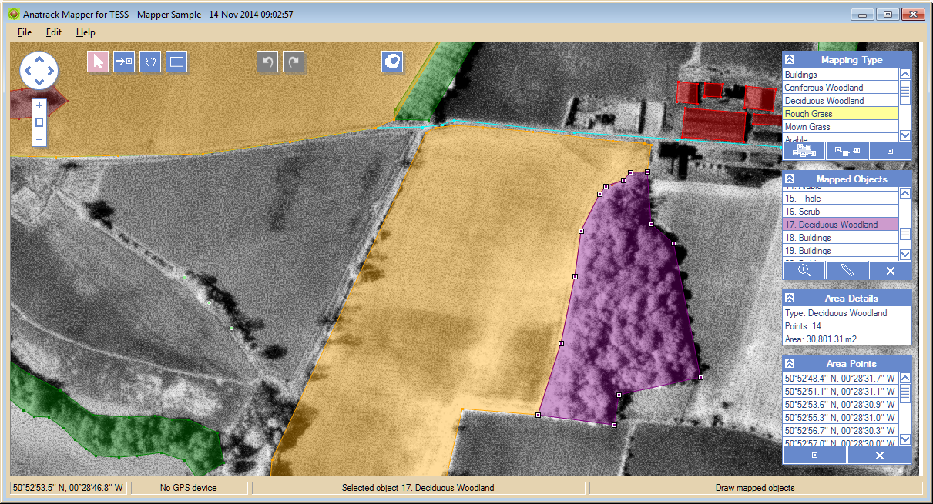Screen dimensions: 933x504
Task: Select the pointer arrow tool
Action: click(98, 62)
